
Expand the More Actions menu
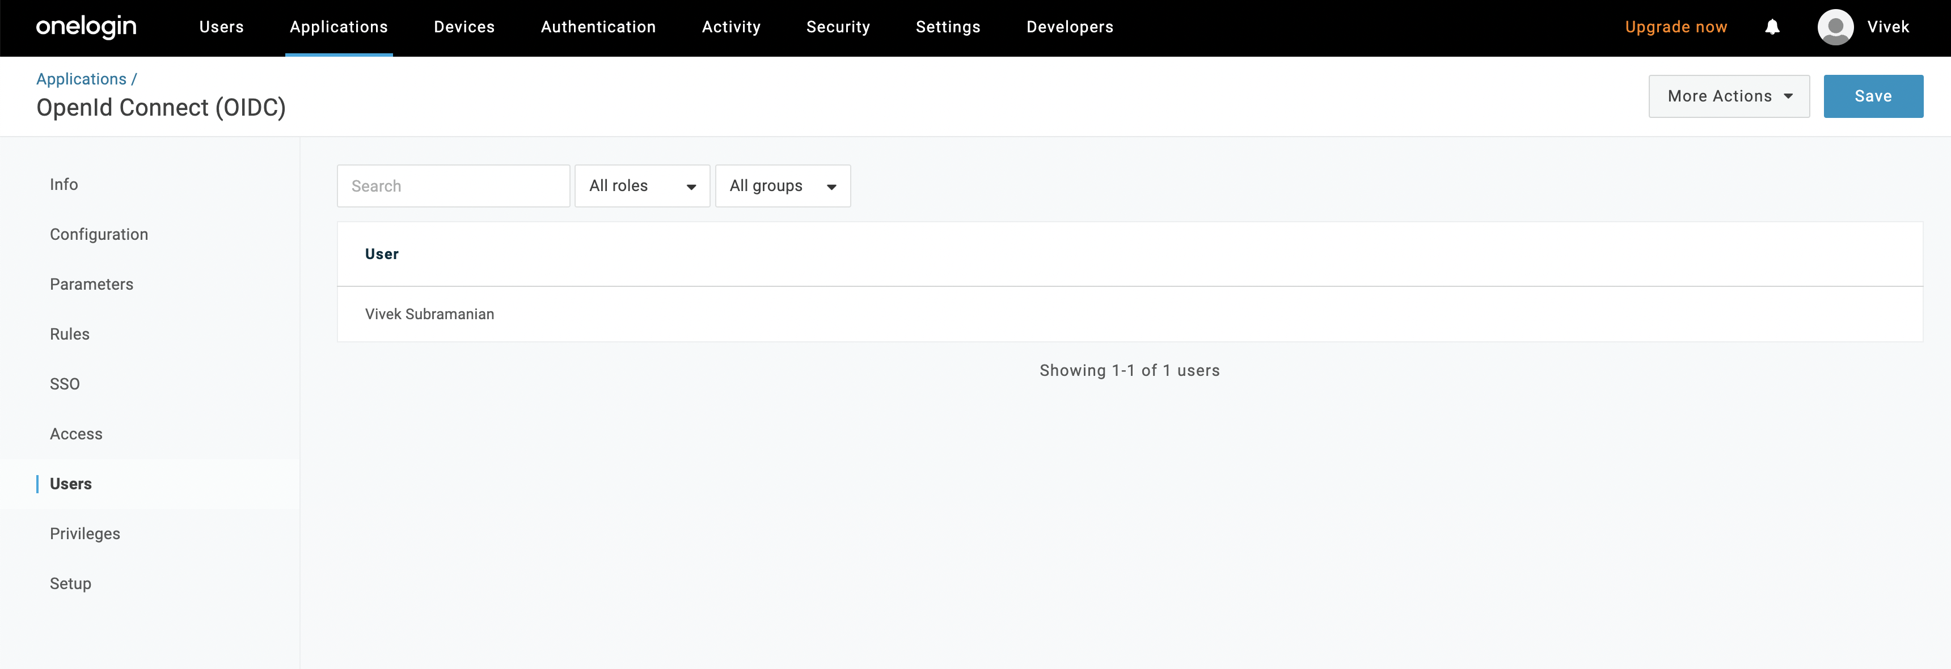[x=1728, y=96]
